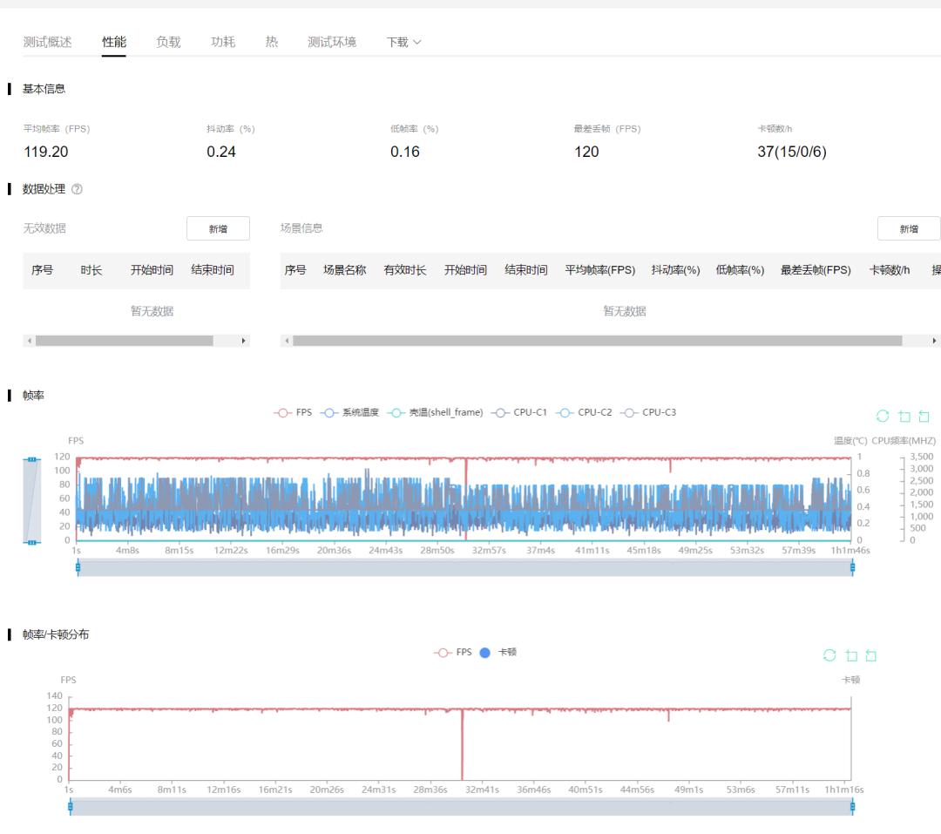Activate area zoom tool on the 帧率/卡顿分布 chart
Viewport: 941px width, 834px height.
click(x=851, y=655)
